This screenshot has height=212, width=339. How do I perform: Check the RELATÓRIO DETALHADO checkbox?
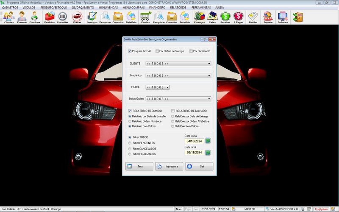point(173,111)
